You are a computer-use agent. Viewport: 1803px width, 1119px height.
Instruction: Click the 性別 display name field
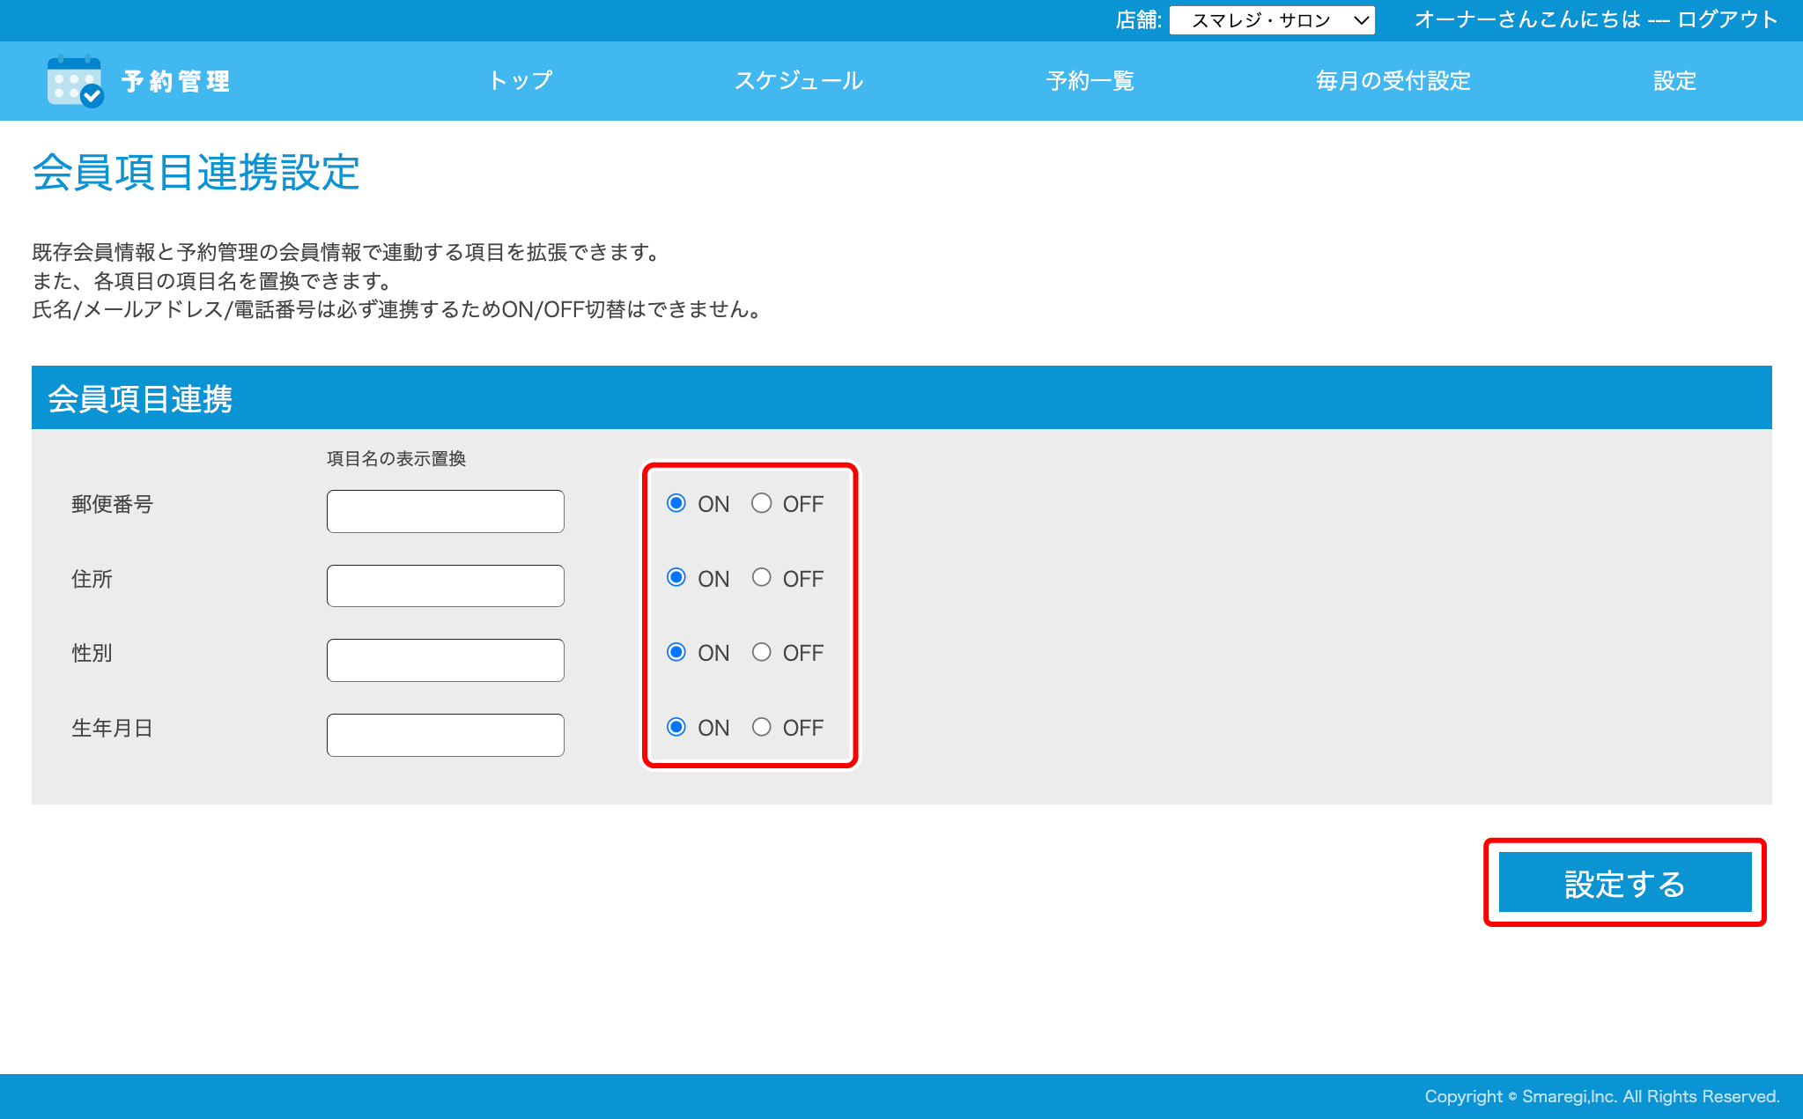tap(445, 660)
